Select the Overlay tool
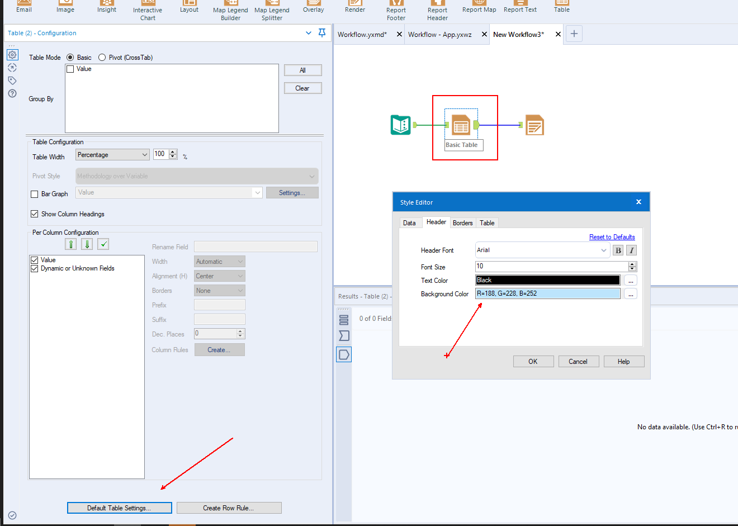The width and height of the screenshot is (738, 526). 313,6
